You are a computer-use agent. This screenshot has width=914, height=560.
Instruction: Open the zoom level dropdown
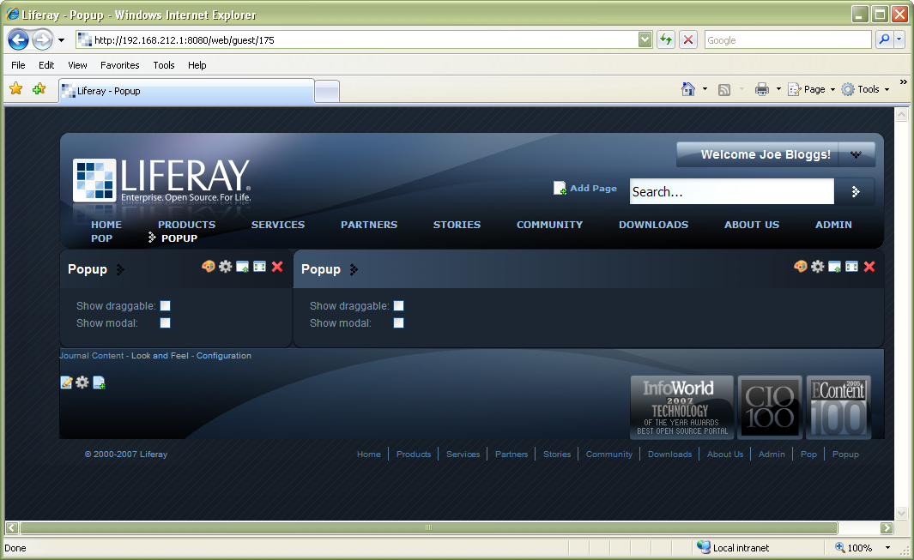(x=887, y=548)
